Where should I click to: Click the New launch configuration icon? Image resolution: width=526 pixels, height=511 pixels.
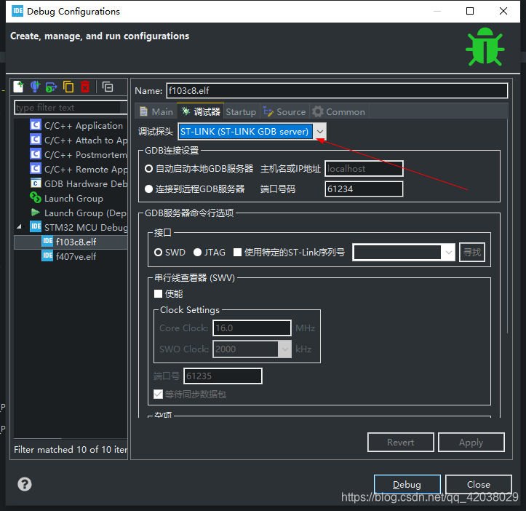point(19,87)
